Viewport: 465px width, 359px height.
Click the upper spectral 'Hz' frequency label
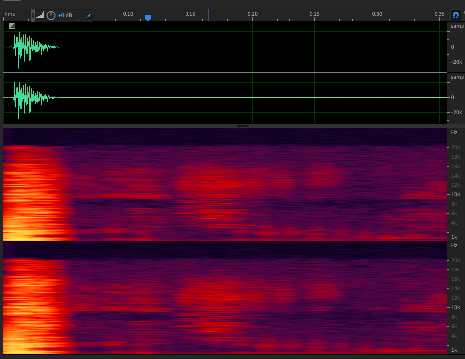454,133
